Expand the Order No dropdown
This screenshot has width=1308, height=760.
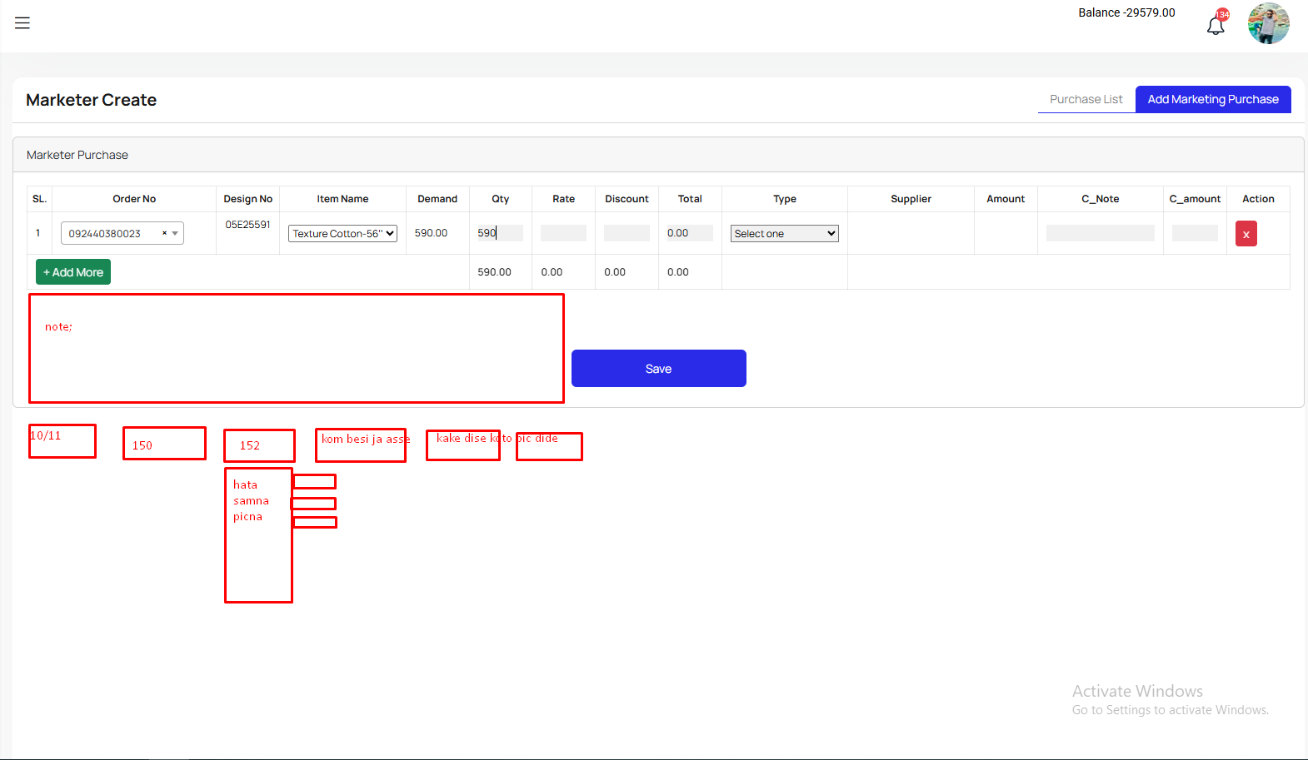175,234
